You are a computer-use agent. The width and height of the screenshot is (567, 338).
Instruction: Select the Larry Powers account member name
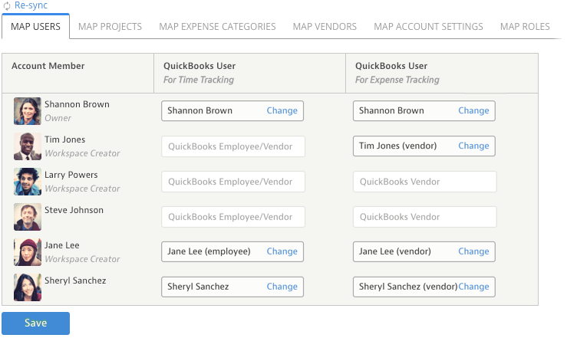[71, 175]
